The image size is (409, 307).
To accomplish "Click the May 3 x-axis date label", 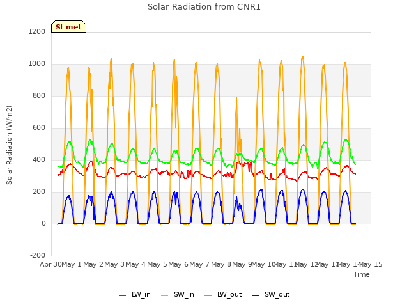I will [x=114, y=264].
